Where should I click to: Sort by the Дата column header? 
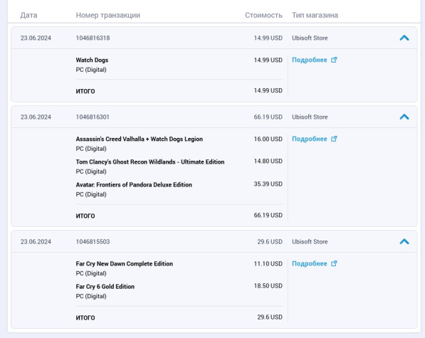pos(28,15)
